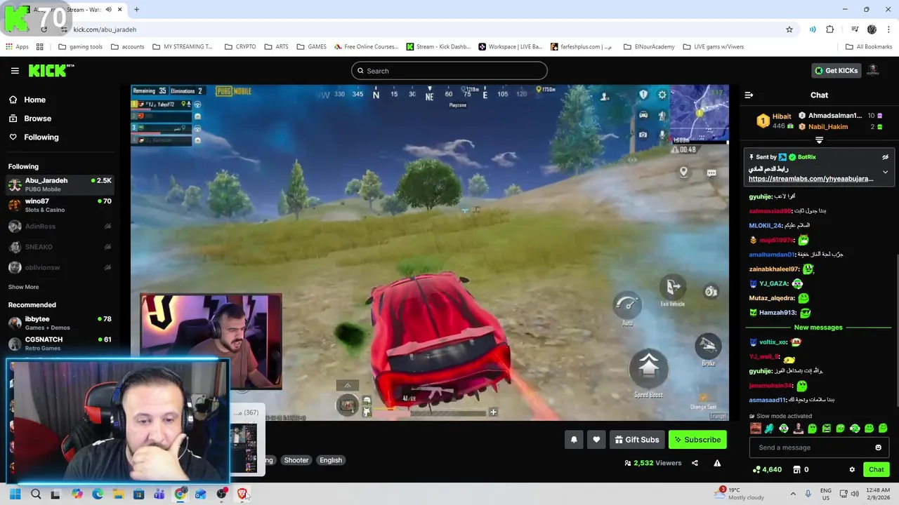The height and width of the screenshot is (505, 899).
Task: Open the streamlabs.com pinned link
Action: point(811,179)
